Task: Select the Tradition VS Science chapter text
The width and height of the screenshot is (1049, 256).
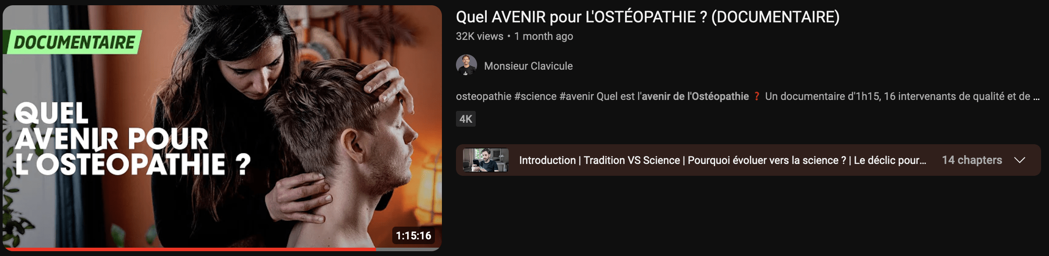Action: 632,160
